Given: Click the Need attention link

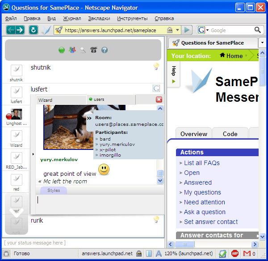Looking at the screenshot, I should point(205,202).
